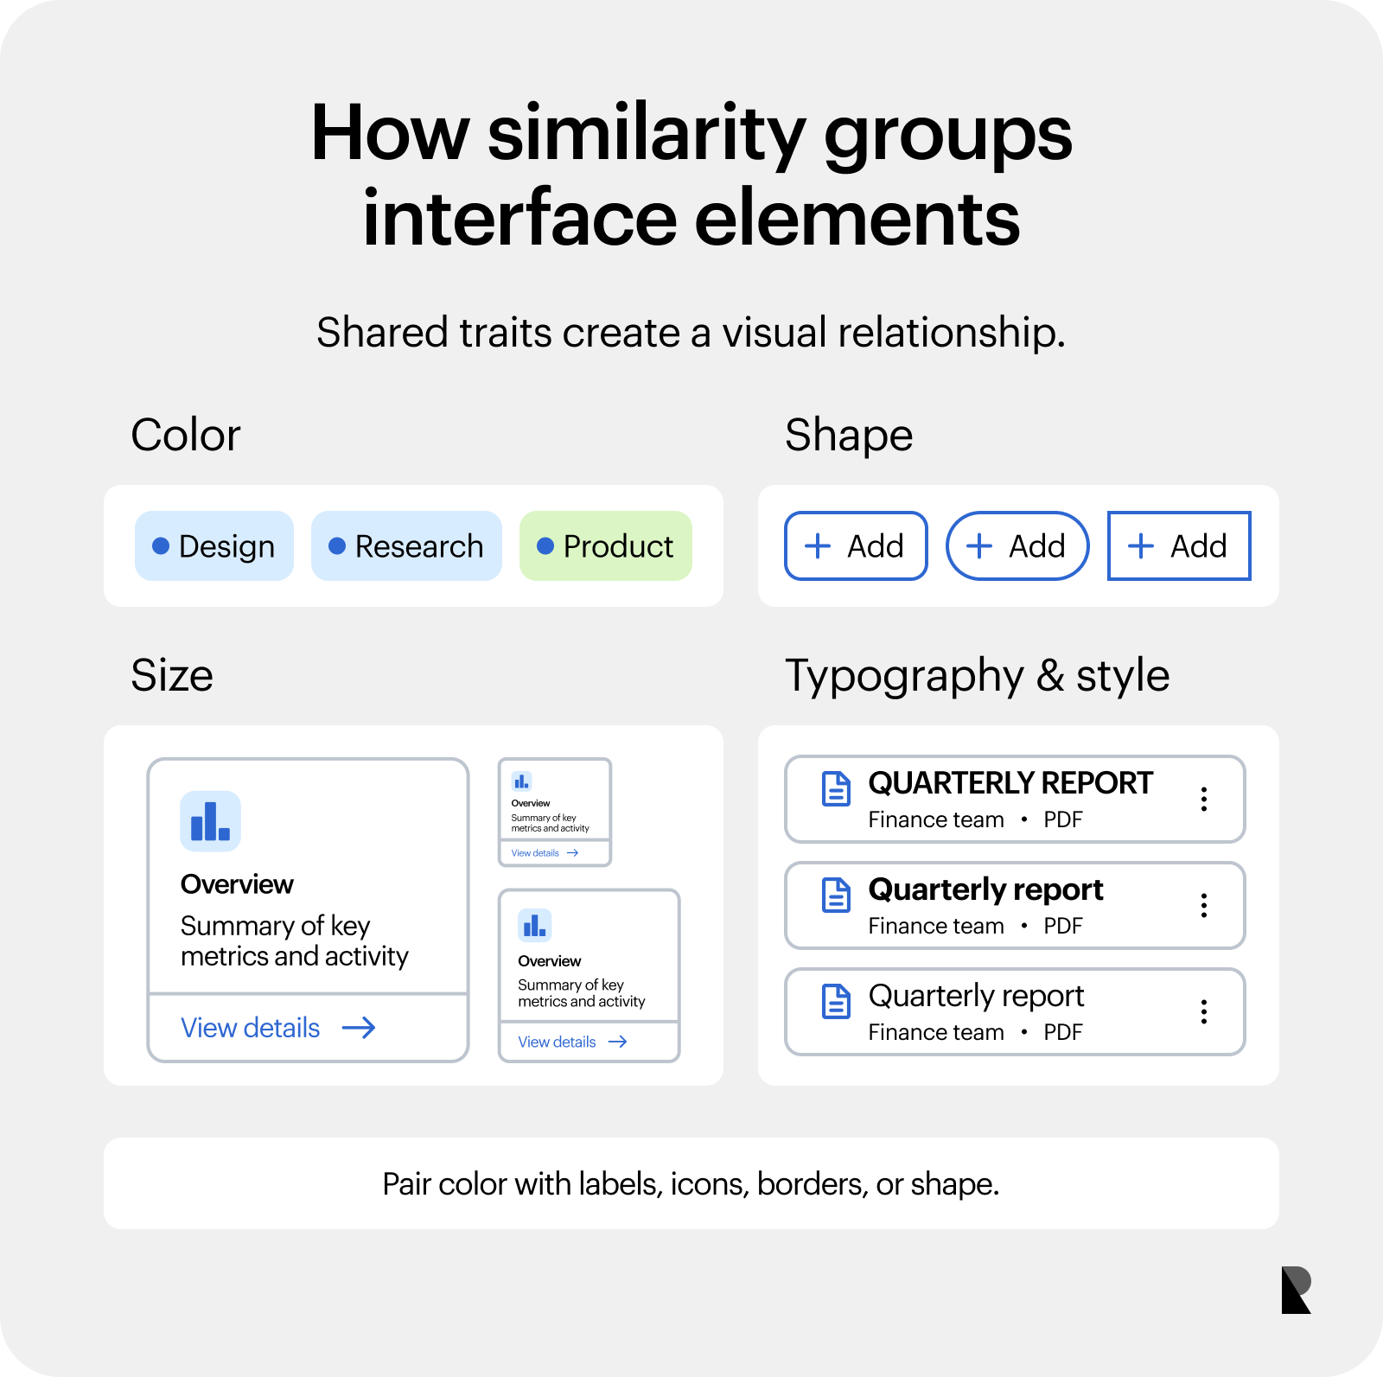
Task: Click the square-cornered Add button
Action: click(x=1179, y=545)
